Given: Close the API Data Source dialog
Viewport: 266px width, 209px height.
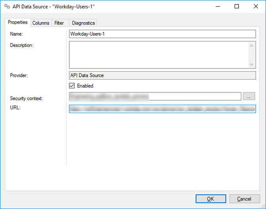Looking at the screenshot, I should coord(256,7).
